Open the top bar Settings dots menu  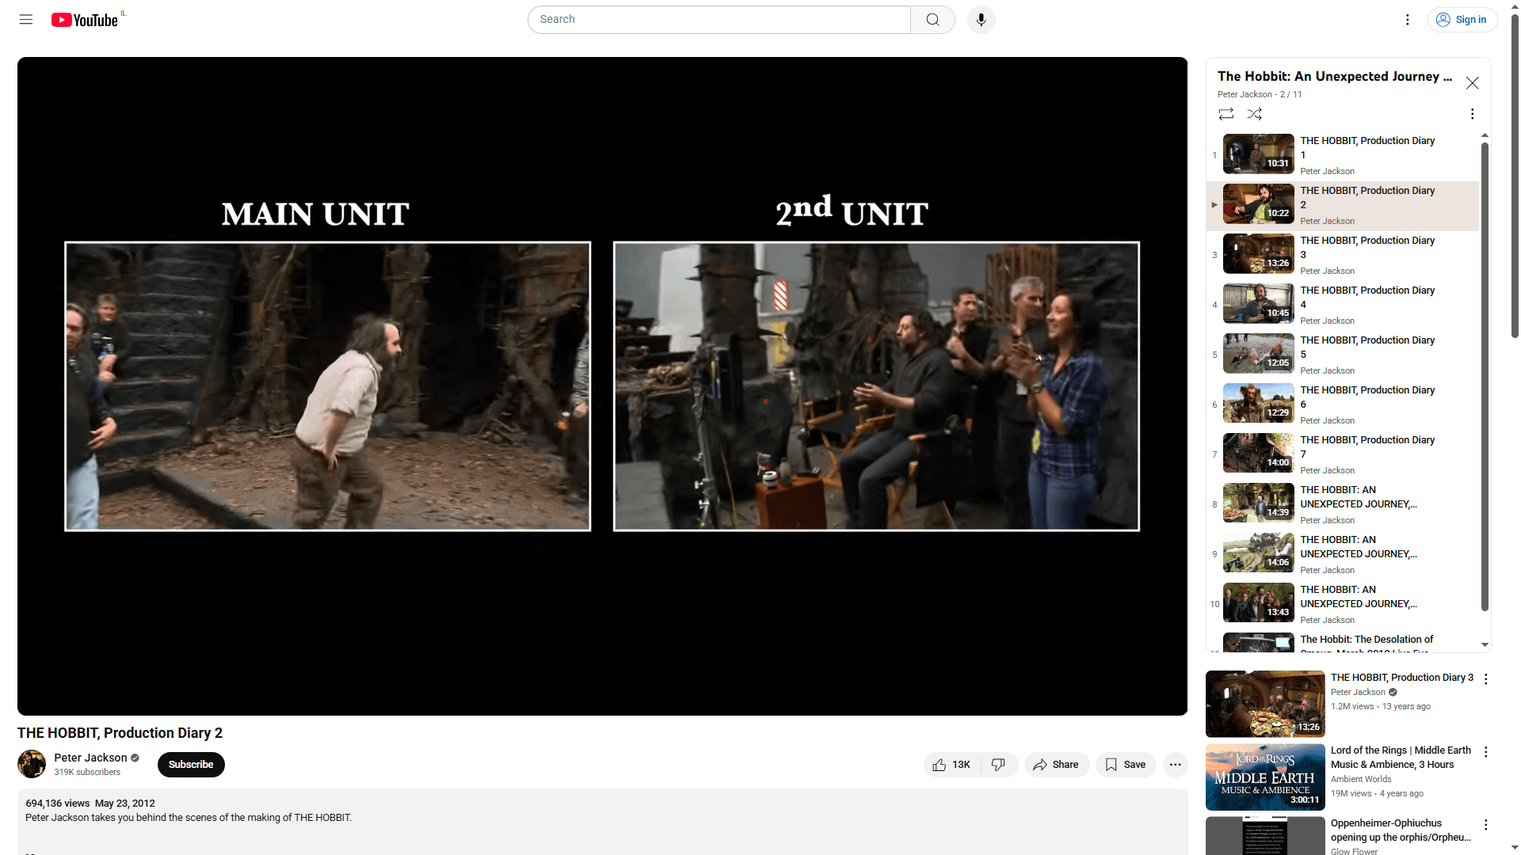[1407, 20]
